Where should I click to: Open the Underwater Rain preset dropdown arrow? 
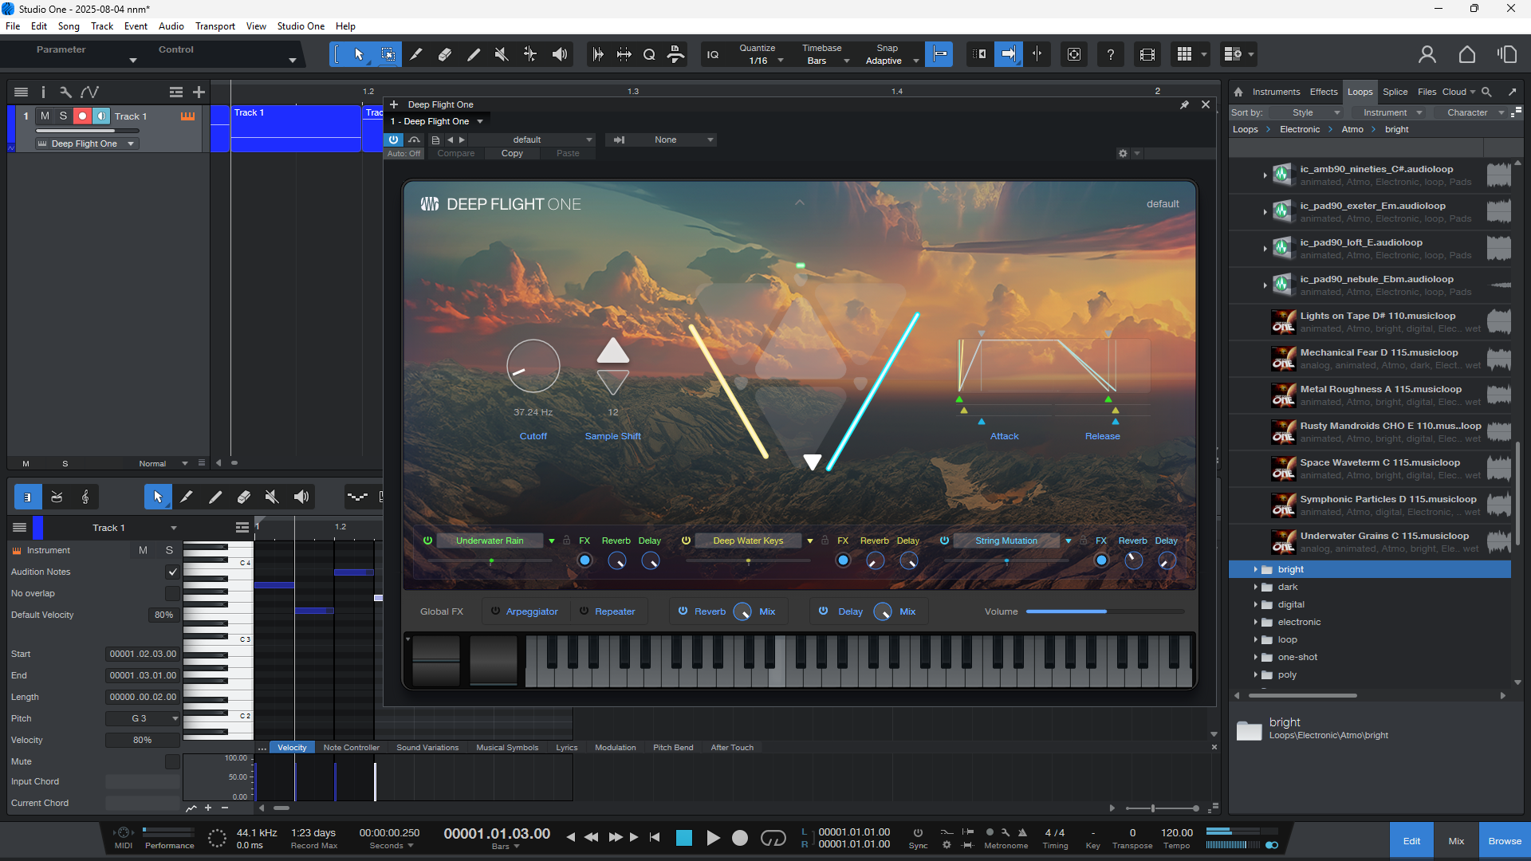(x=552, y=541)
